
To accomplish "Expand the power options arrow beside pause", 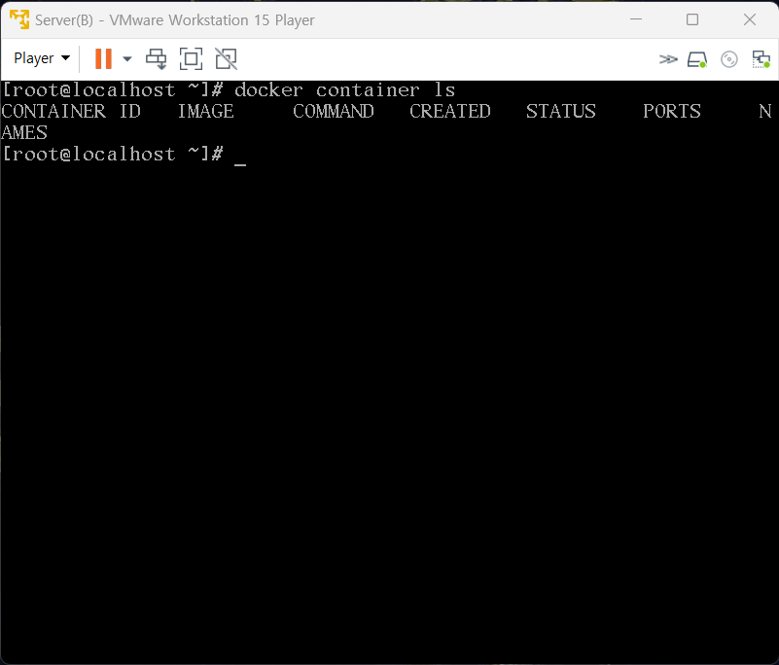I will [x=127, y=59].
